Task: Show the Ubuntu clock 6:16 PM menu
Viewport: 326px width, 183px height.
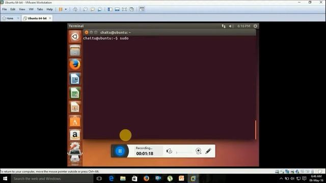Action: [244, 26]
